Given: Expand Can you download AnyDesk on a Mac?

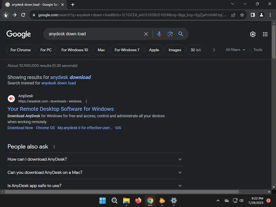Looking at the screenshot, I should tap(95, 172).
